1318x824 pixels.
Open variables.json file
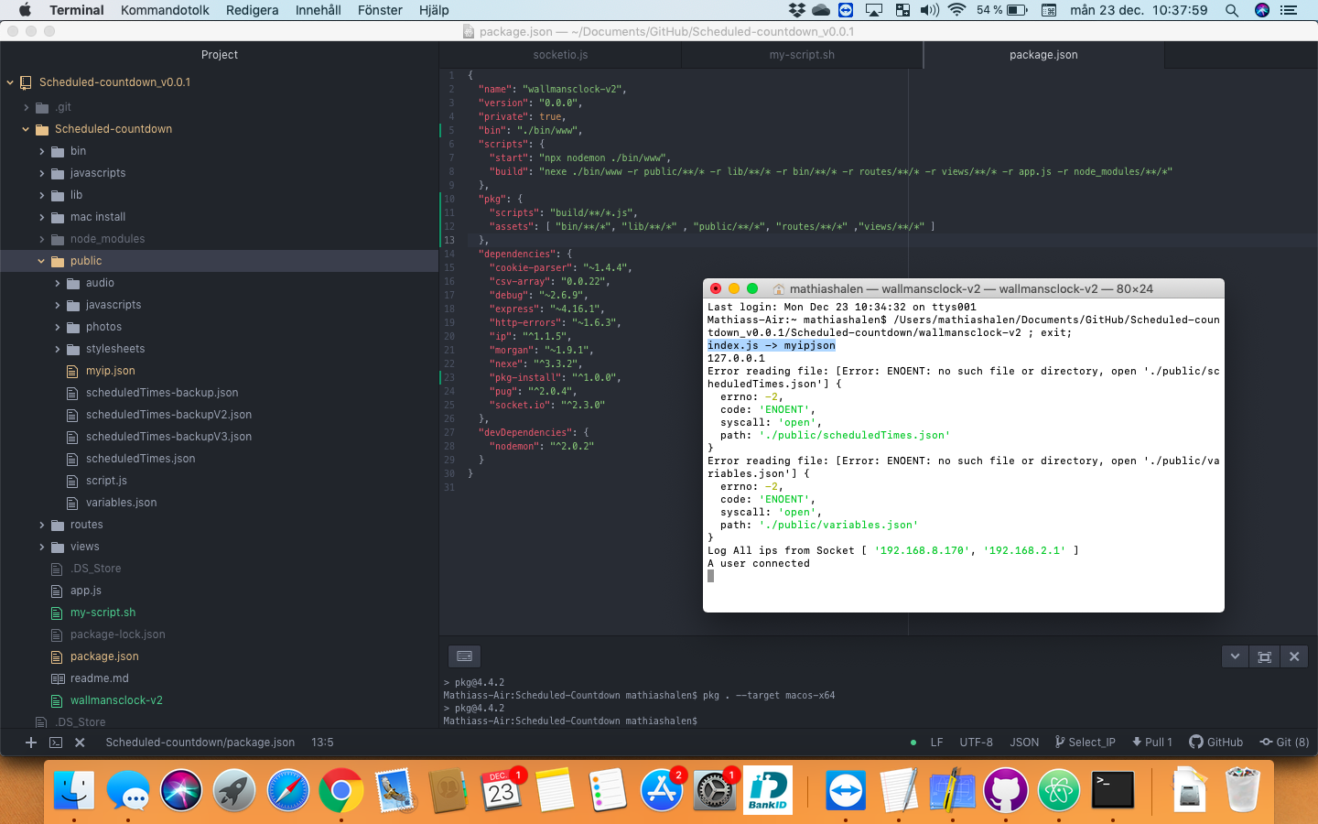click(x=121, y=503)
